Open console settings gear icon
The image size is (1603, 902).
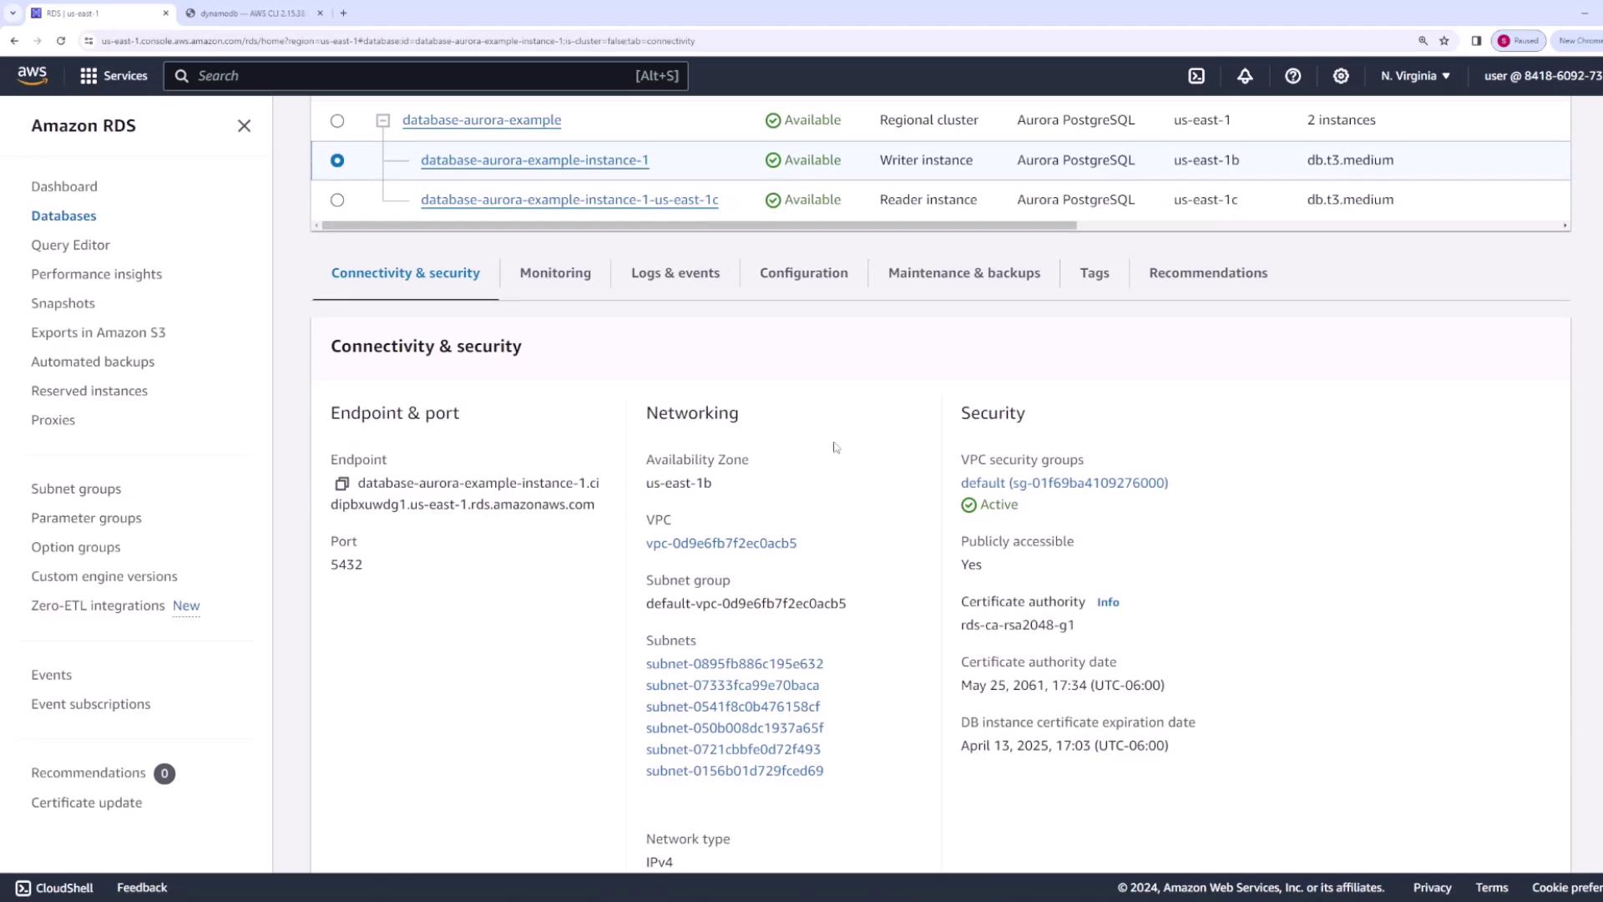pos(1341,76)
